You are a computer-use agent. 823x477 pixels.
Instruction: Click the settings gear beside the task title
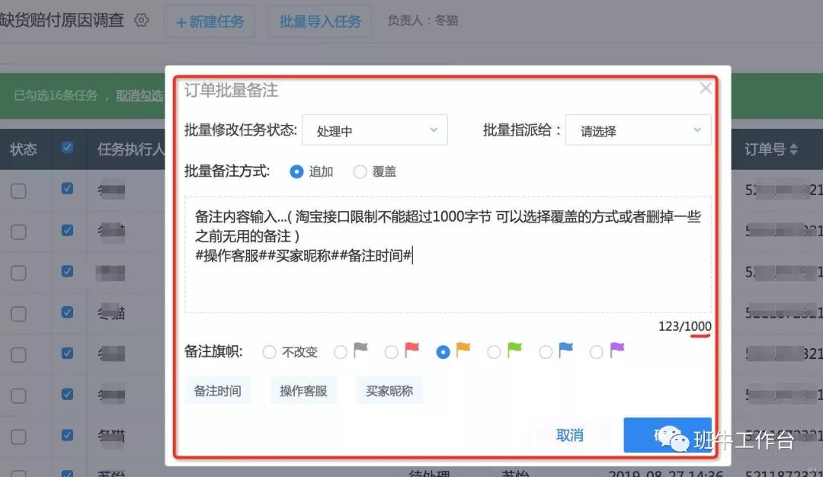click(141, 21)
